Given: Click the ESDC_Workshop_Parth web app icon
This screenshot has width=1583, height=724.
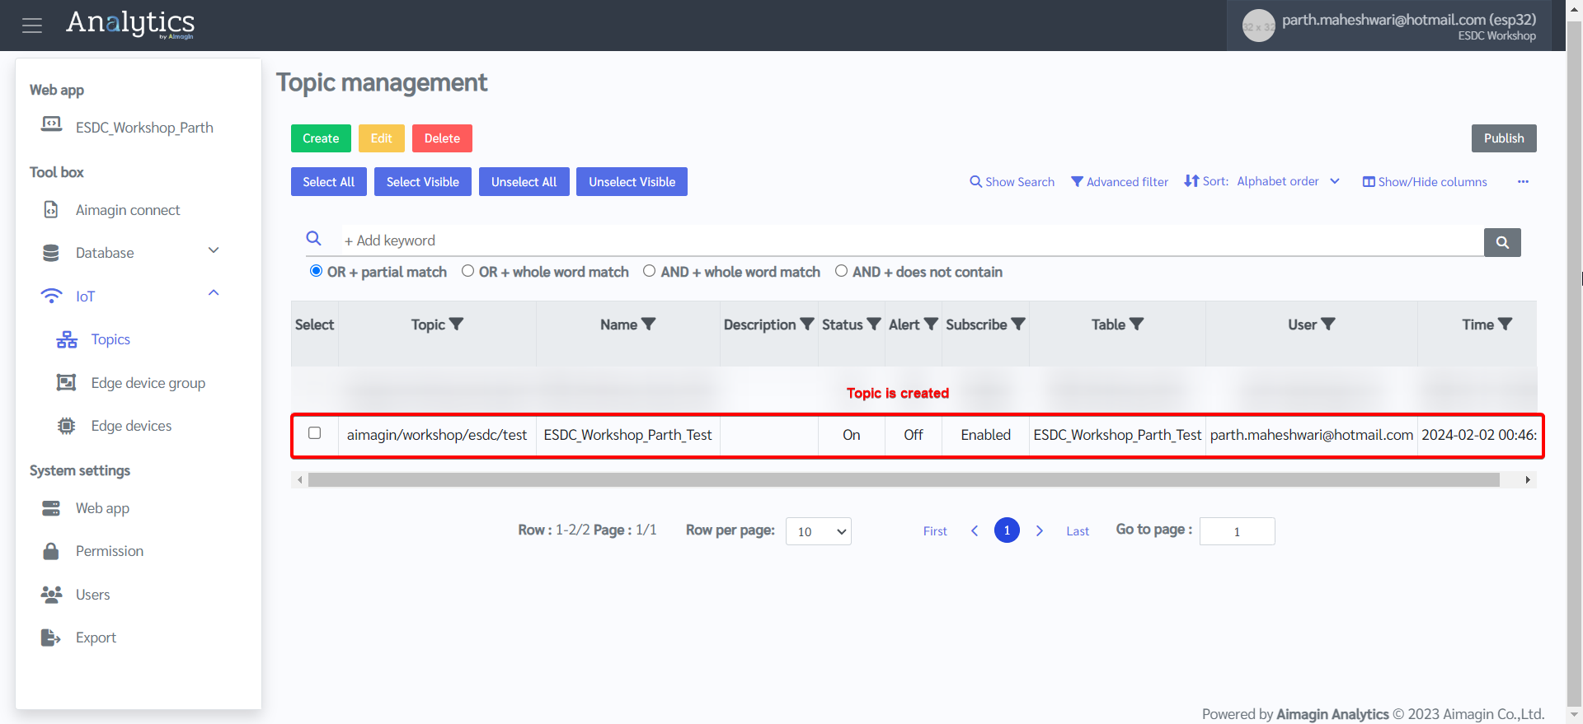Looking at the screenshot, I should tap(51, 124).
